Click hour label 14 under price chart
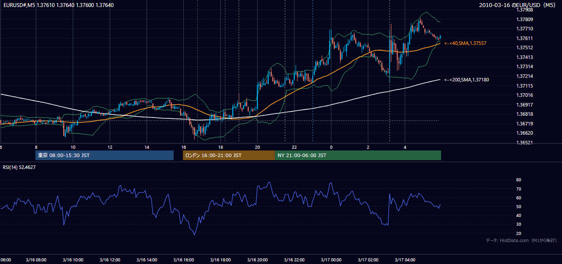This screenshot has width=562, height=264. coord(147,147)
